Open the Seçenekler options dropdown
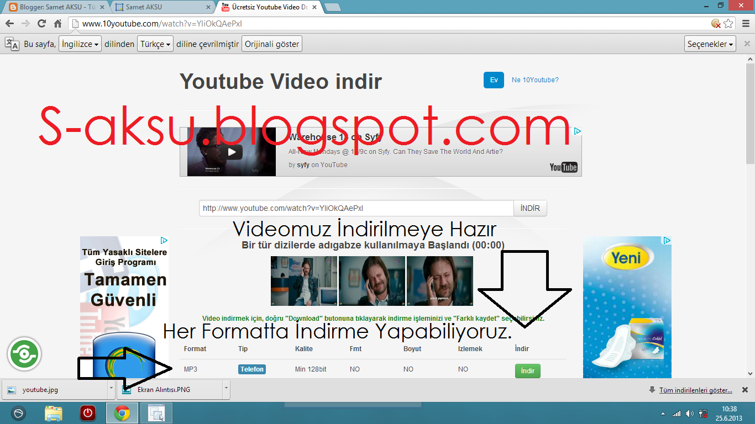The width and height of the screenshot is (755, 424). (710, 44)
